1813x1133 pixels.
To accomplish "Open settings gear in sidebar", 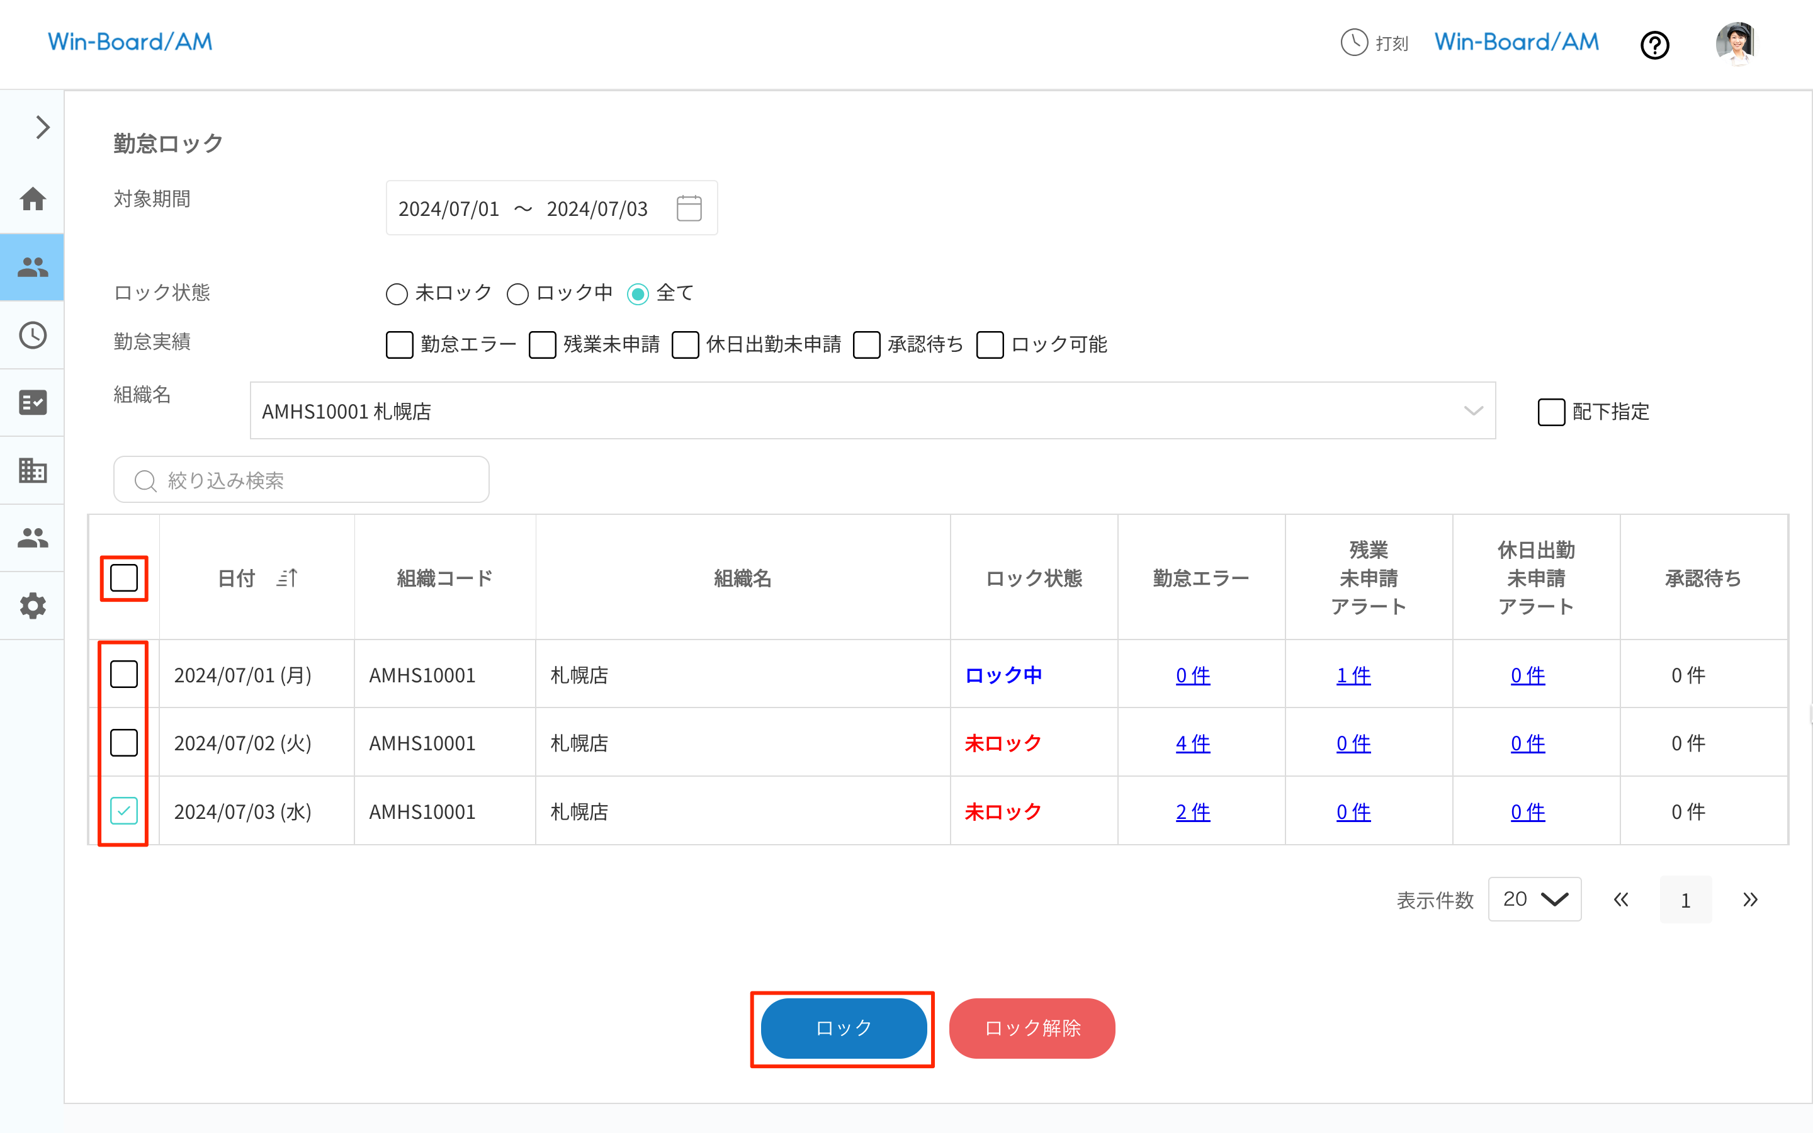I will coord(33,606).
